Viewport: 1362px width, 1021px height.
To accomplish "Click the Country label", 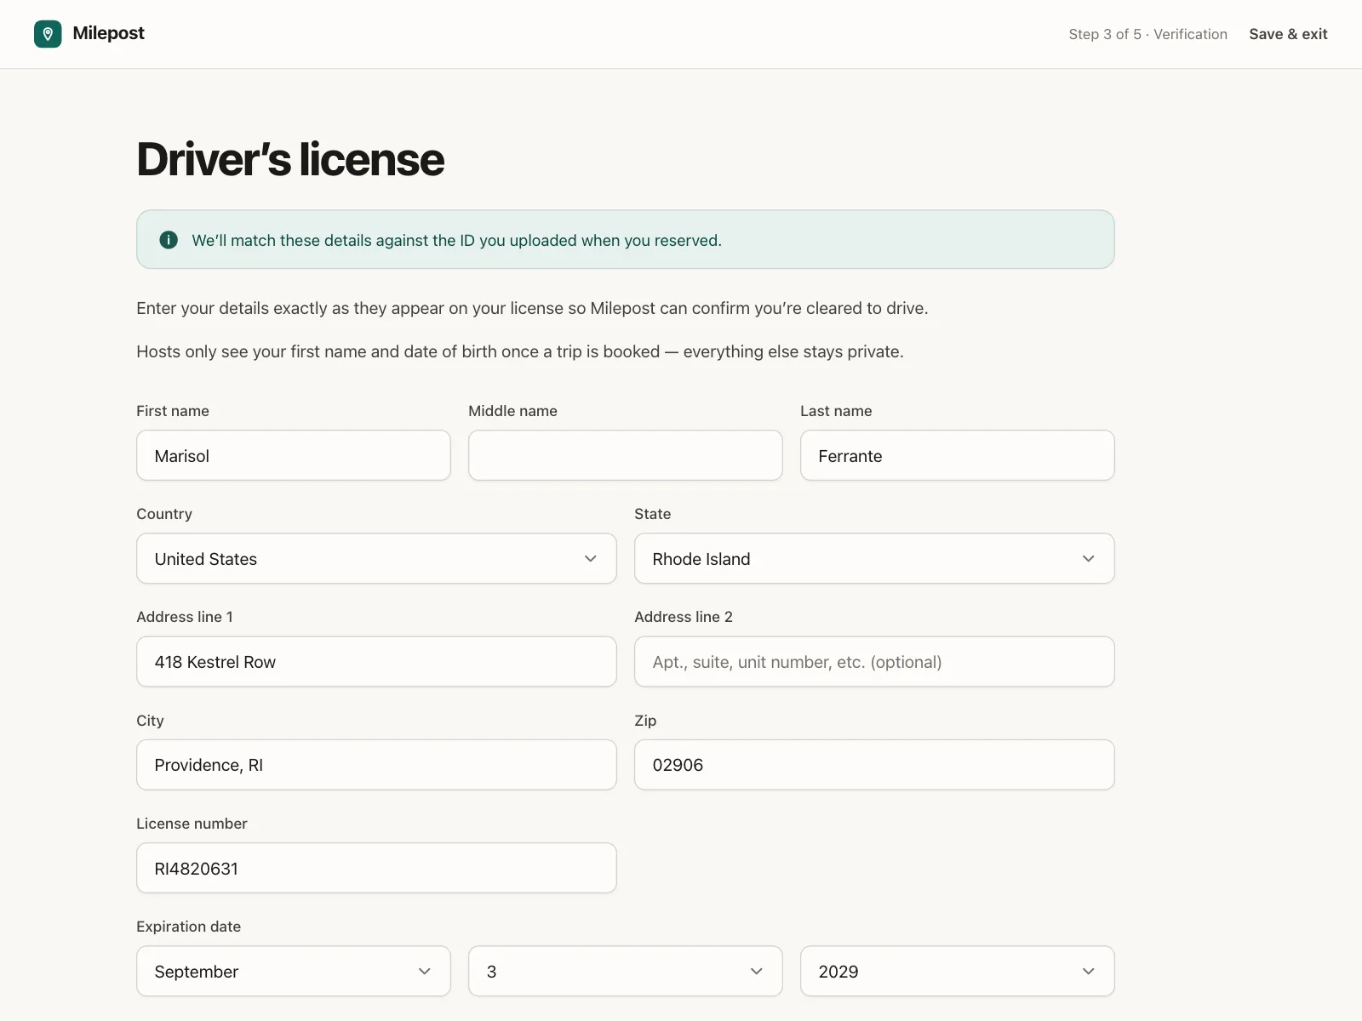I will (x=164, y=514).
